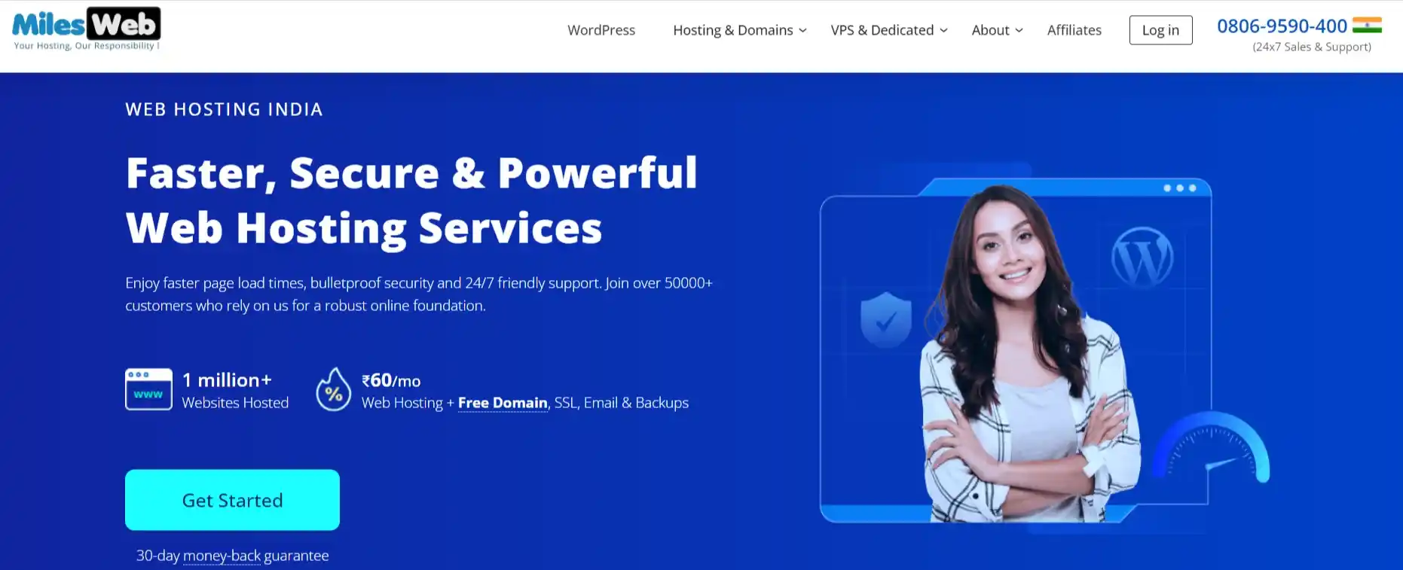Viewport: 1403px width, 570px height.
Task: Open the Free Domain link
Action: [503, 403]
